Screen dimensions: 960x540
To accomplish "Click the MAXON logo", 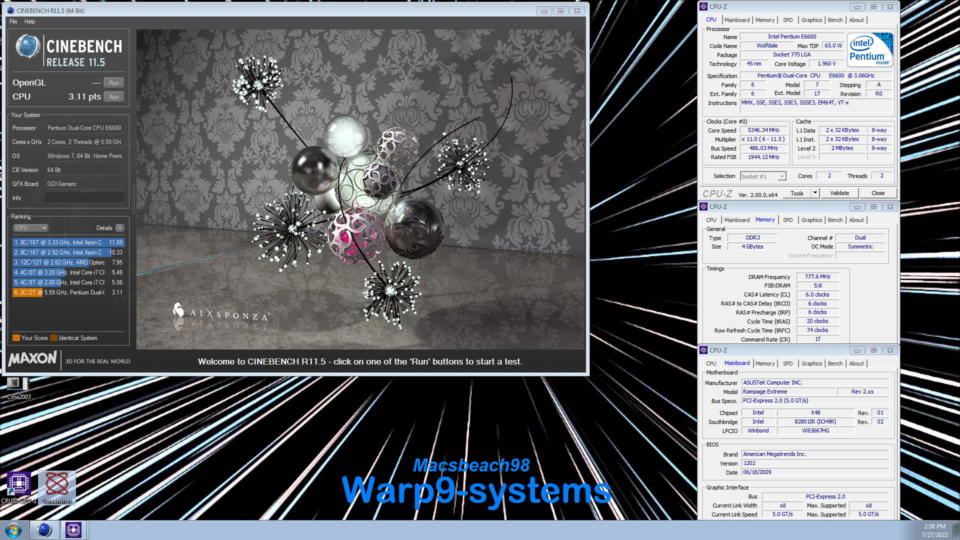I will coord(32,358).
